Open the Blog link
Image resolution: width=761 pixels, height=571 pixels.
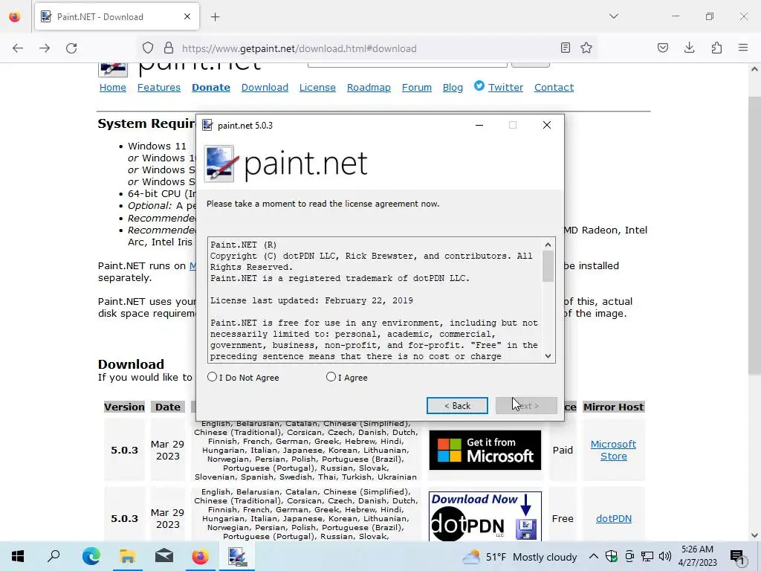[453, 88]
